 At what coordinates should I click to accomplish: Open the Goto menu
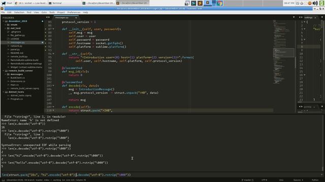pyautogui.click(x=44, y=12)
